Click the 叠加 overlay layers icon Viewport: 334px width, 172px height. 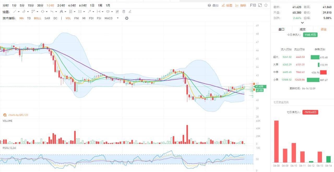[x=209, y=5]
